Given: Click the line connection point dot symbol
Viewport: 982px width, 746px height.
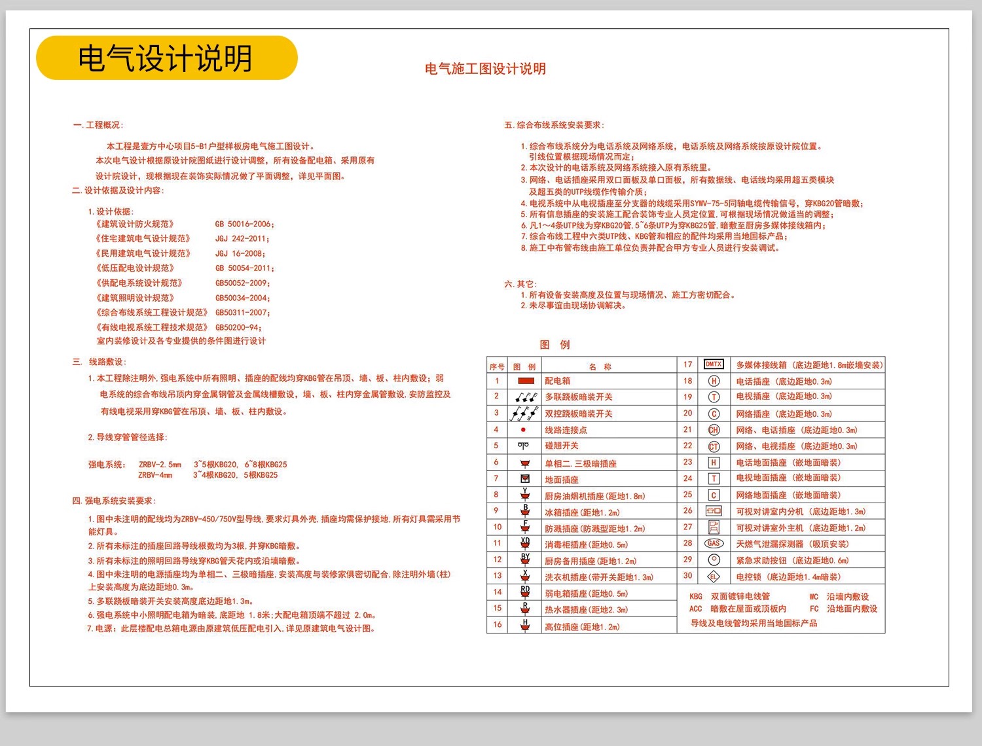Looking at the screenshot, I should [x=524, y=430].
